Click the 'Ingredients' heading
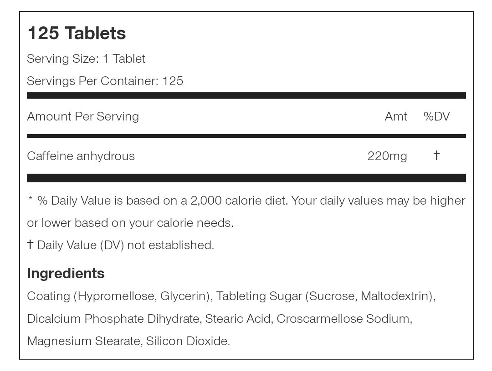Screen dimensions: 492x371 (66, 273)
